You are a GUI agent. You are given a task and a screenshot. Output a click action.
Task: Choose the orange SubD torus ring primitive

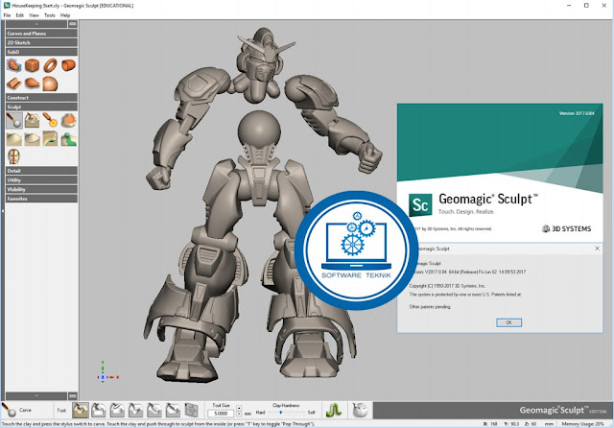(50, 65)
